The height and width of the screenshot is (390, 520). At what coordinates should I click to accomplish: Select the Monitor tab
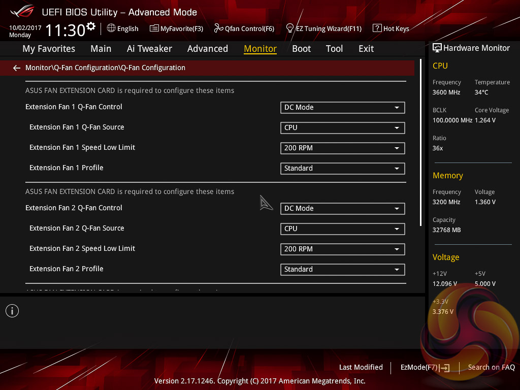pyautogui.click(x=261, y=49)
